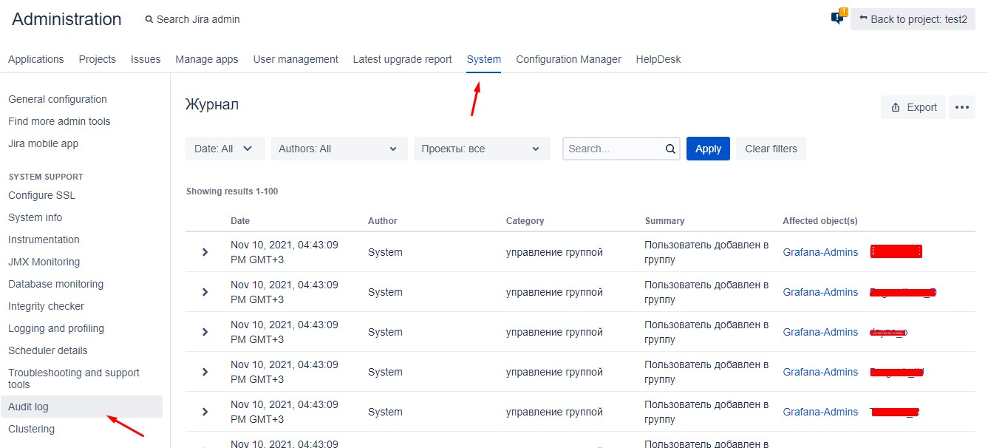Open the more options ellipsis menu
988x448 pixels.
tap(961, 107)
